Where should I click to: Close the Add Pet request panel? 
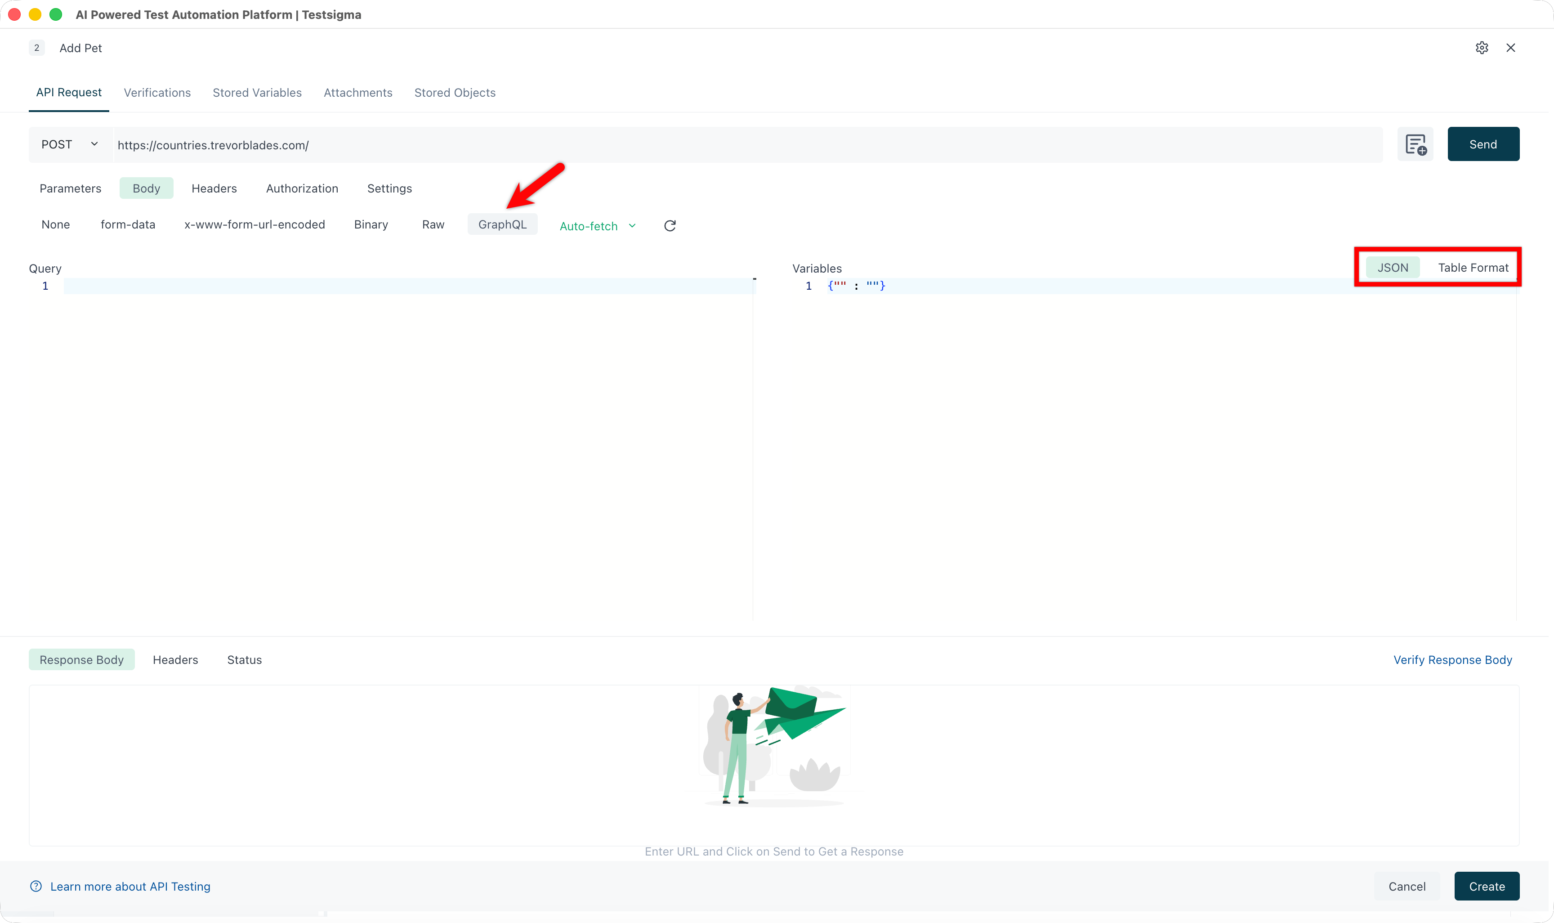tap(1511, 47)
